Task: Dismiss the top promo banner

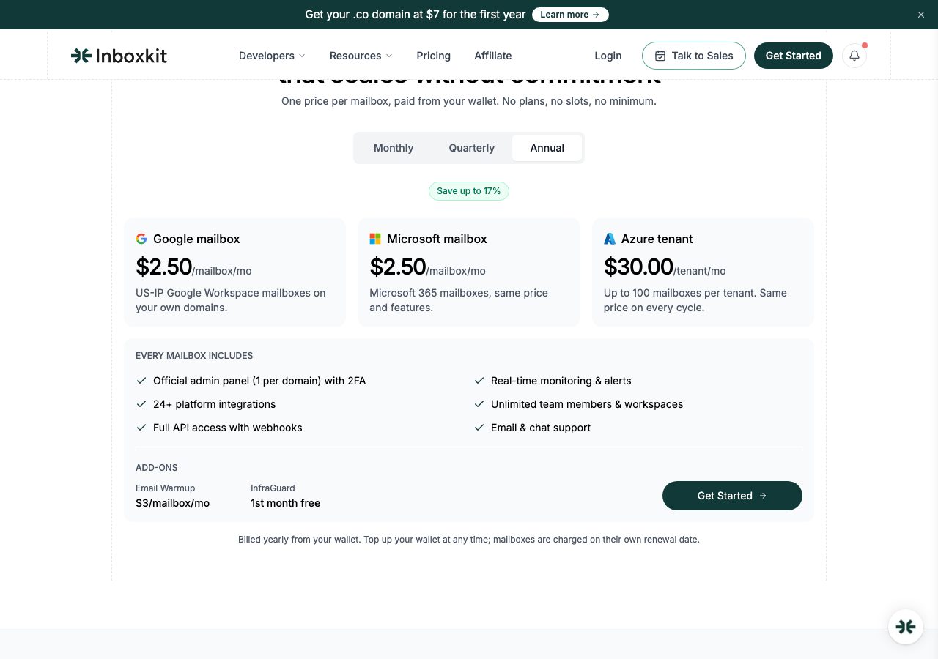Action: click(x=921, y=15)
